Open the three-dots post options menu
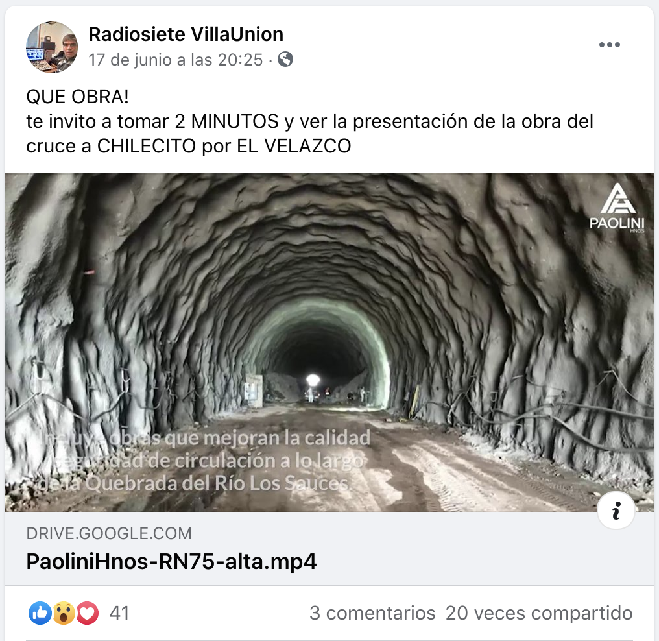This screenshot has width=659, height=641. (x=610, y=45)
